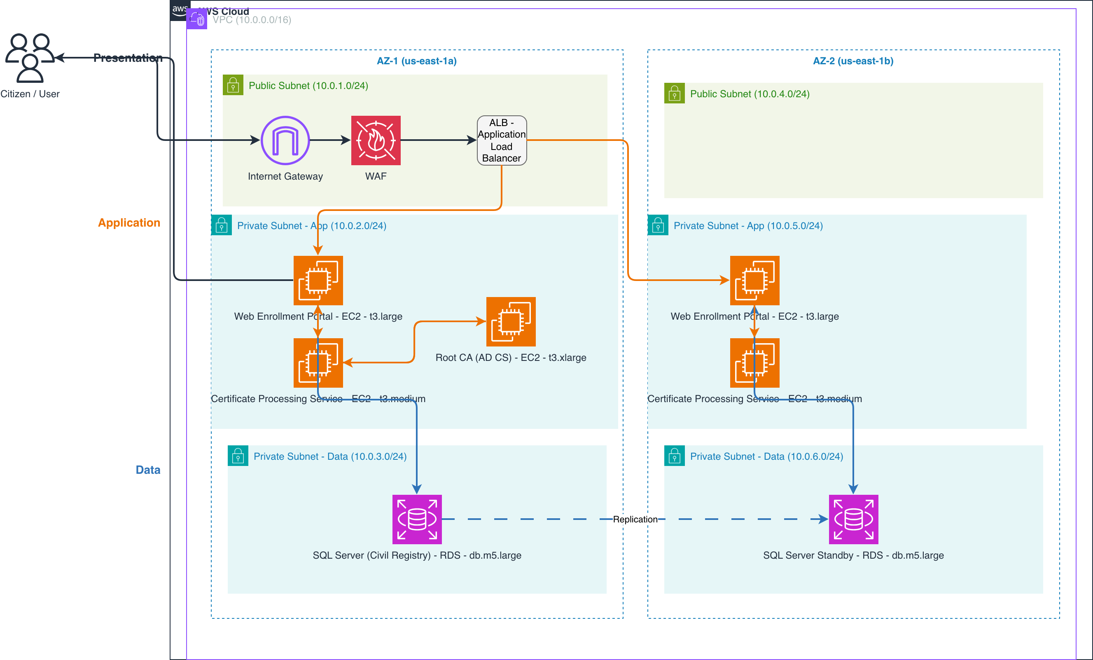Click the 'Presentation' tier label
The image size is (1093, 660).
coord(128,58)
